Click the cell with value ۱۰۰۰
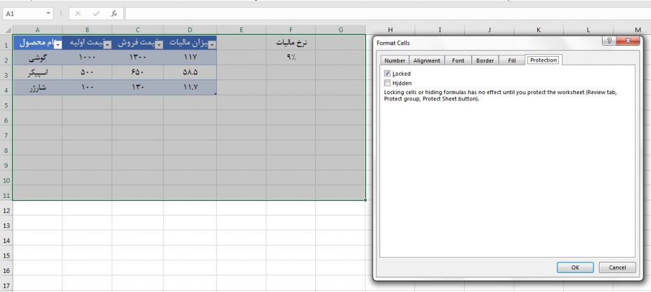Viewport: 651px width, 292px height. 87,58
